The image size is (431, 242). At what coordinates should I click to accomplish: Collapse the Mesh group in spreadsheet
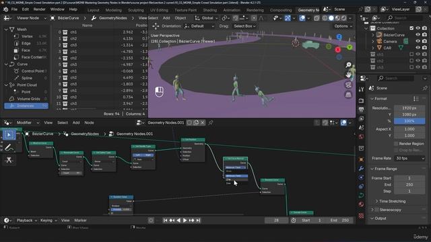tap(6, 30)
